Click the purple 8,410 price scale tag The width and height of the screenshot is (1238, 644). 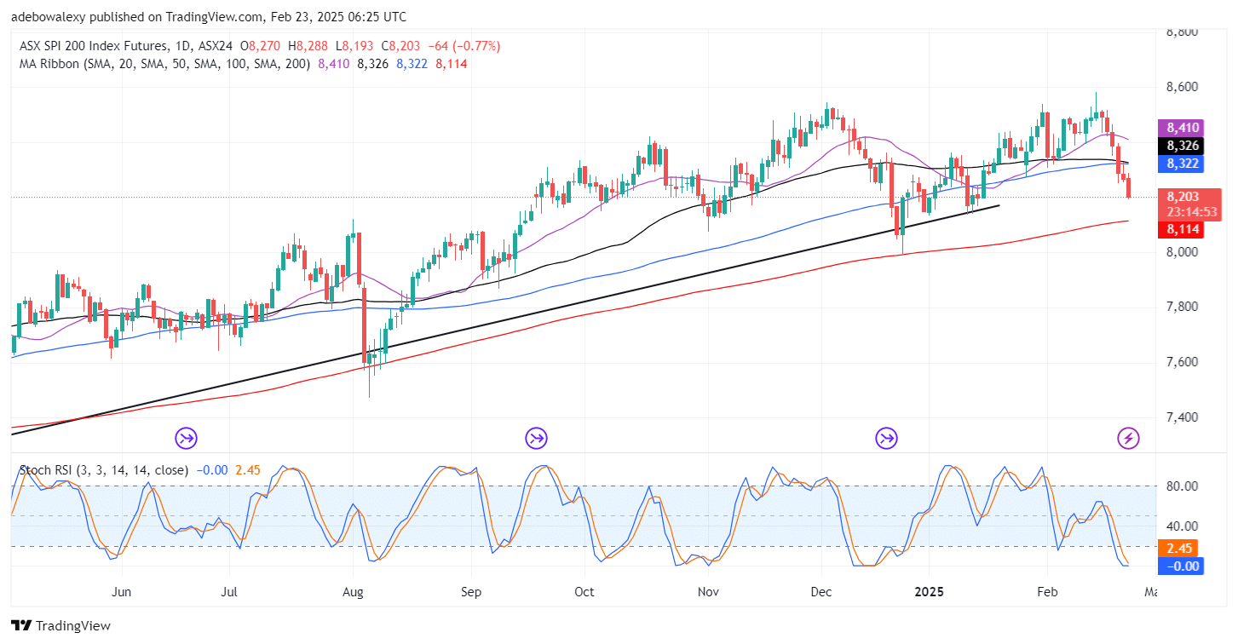1183,128
